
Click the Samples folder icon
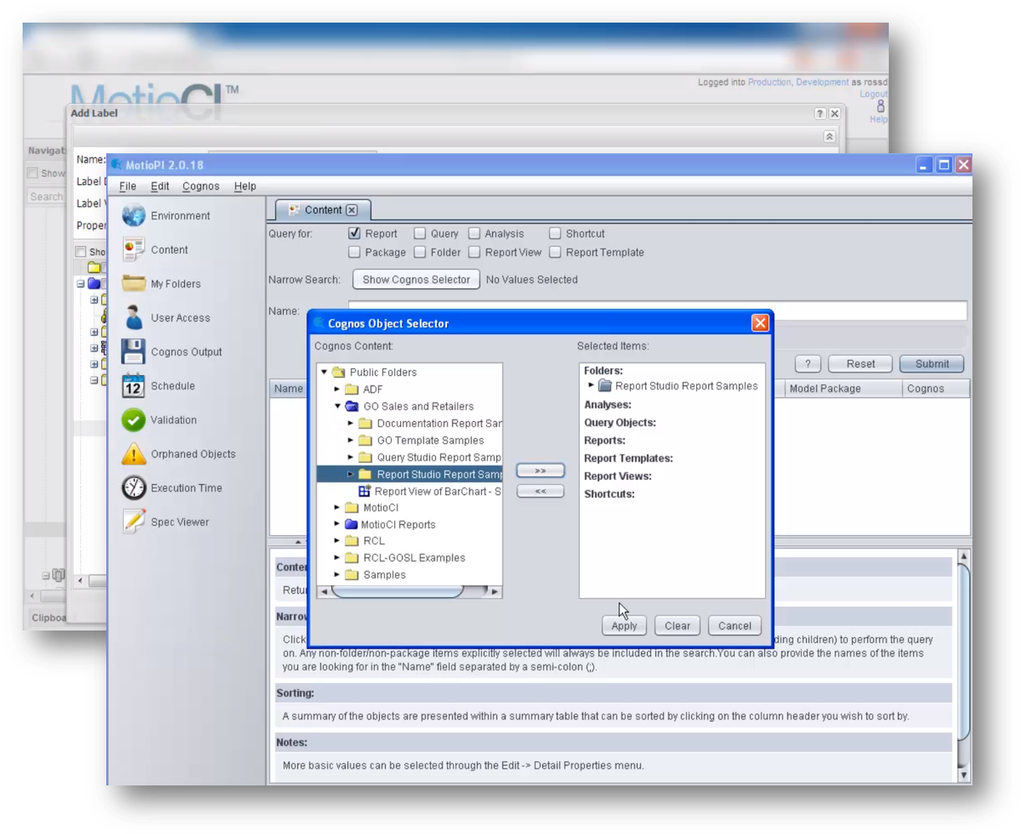coord(351,574)
